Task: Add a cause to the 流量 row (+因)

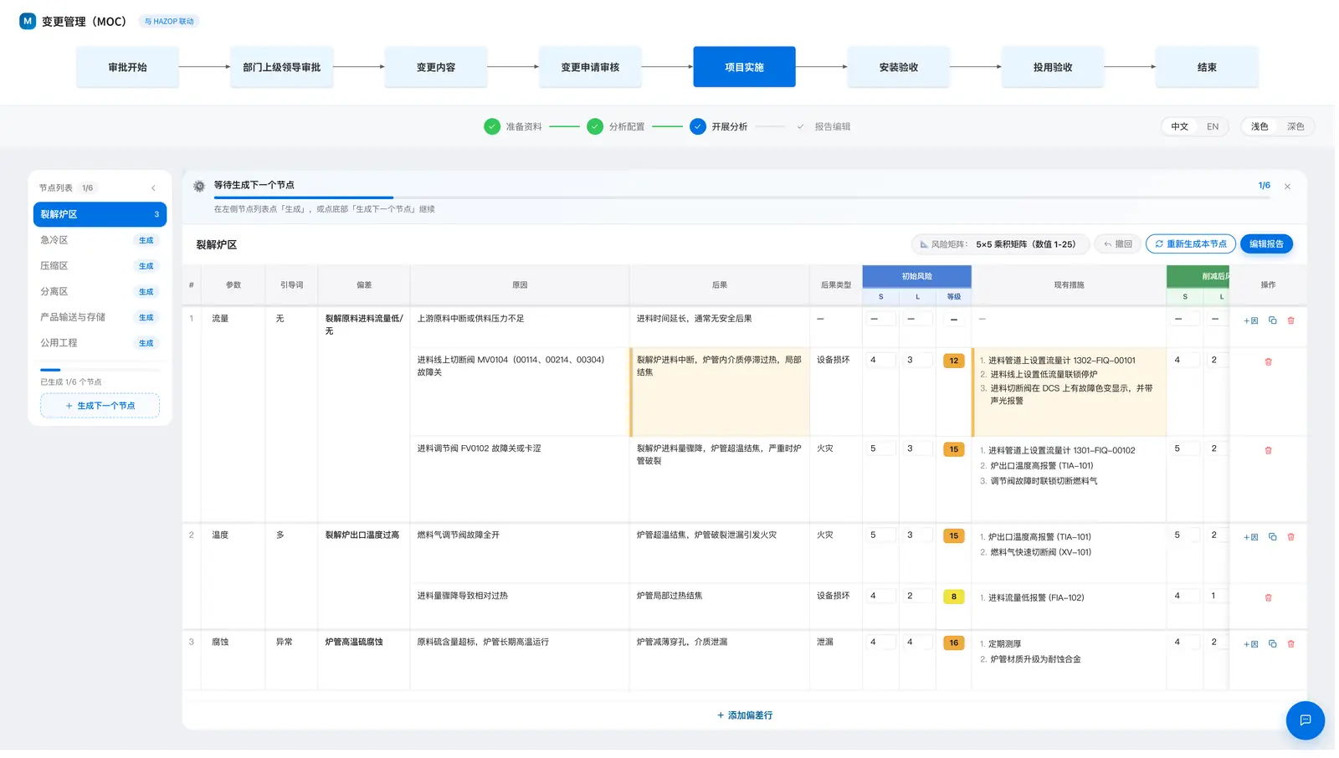Action: click(x=1251, y=320)
